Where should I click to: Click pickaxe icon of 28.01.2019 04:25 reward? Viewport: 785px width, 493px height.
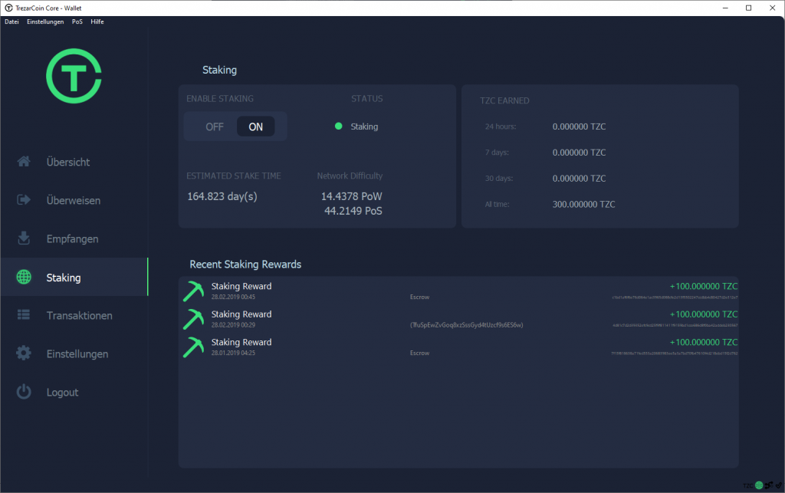tap(194, 347)
